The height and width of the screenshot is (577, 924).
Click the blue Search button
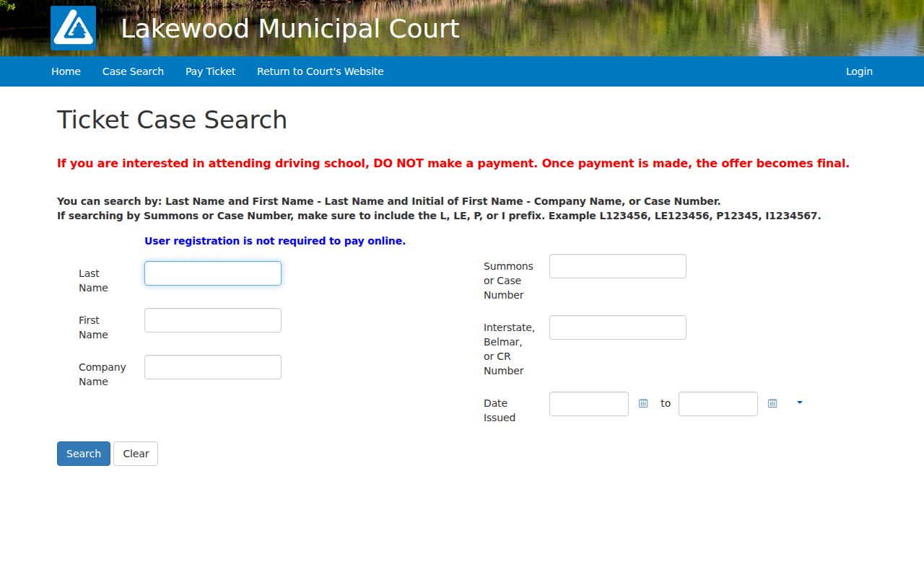84,454
